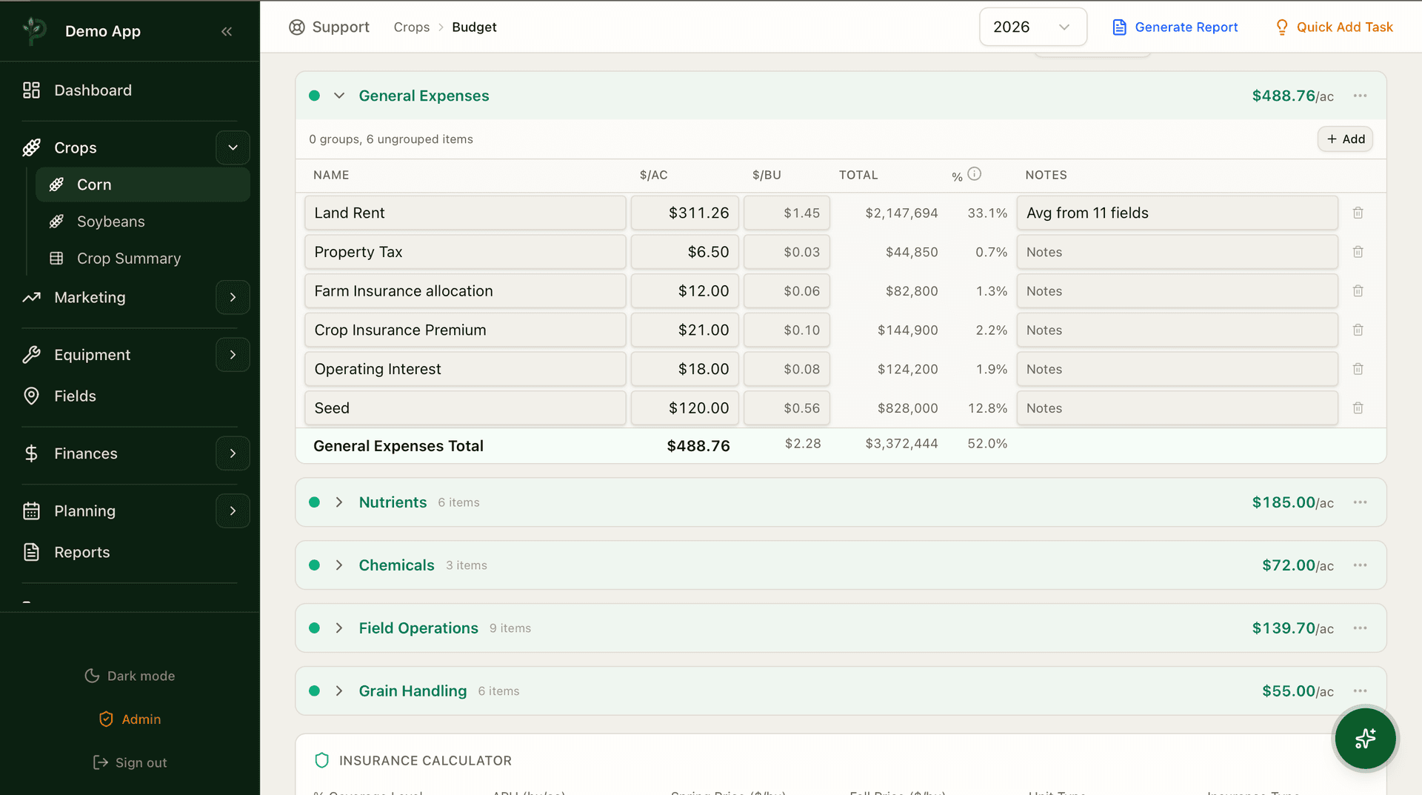Select Soybeans under Crops

(111, 221)
